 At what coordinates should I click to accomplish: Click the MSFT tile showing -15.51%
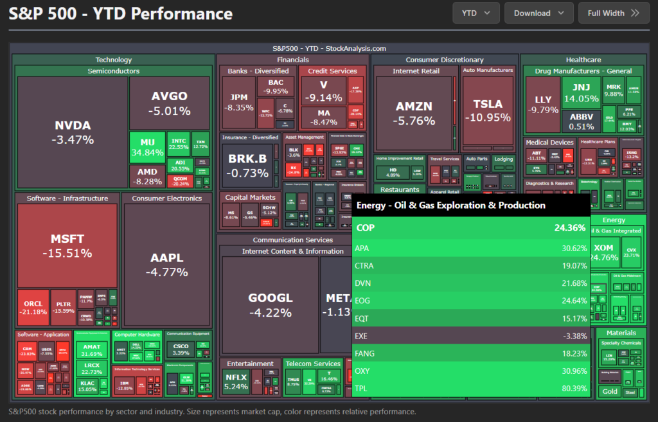(x=67, y=245)
